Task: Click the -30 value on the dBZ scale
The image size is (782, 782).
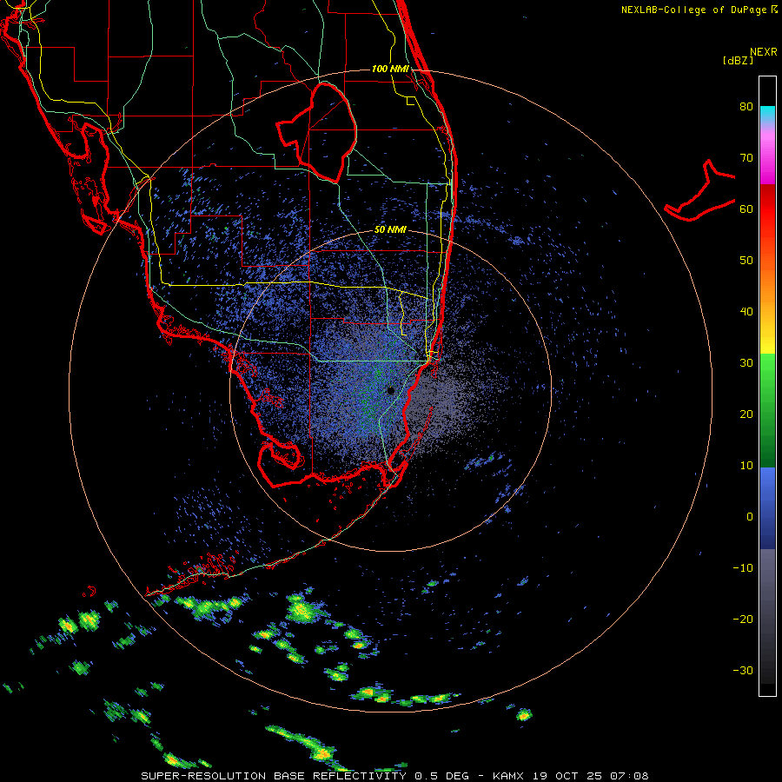Action: click(x=743, y=671)
